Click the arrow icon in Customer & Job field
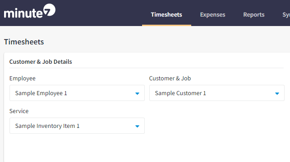290x162 pixels. point(277,93)
